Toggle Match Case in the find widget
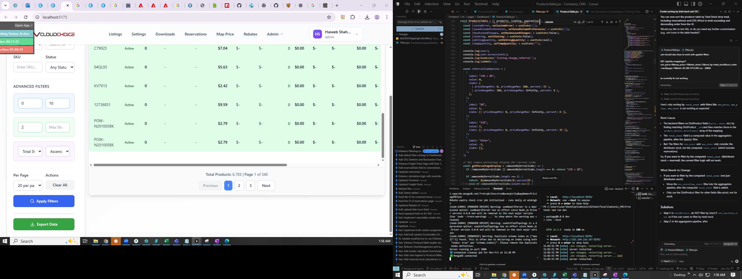742x279 pixels. point(575,22)
